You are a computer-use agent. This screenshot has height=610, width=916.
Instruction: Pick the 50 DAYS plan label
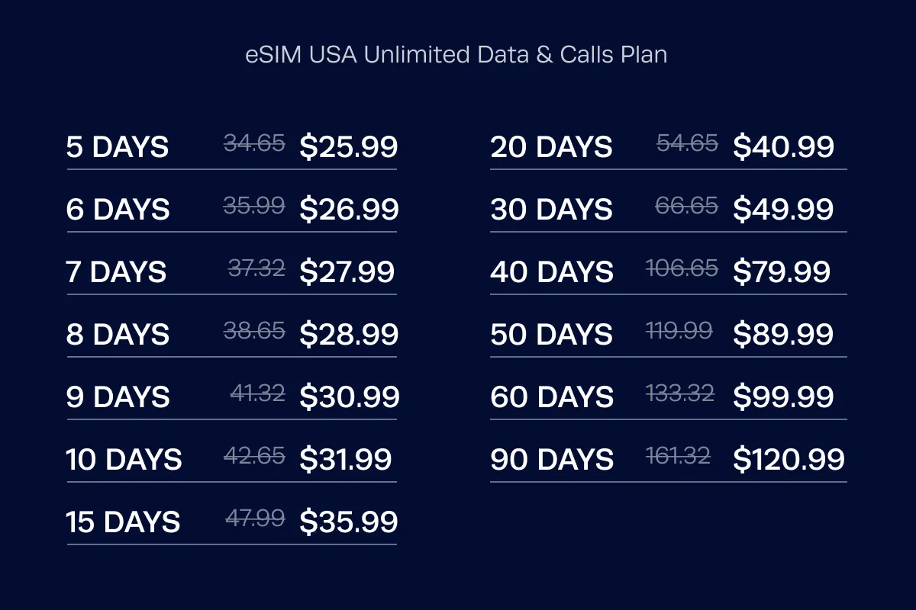[551, 334]
